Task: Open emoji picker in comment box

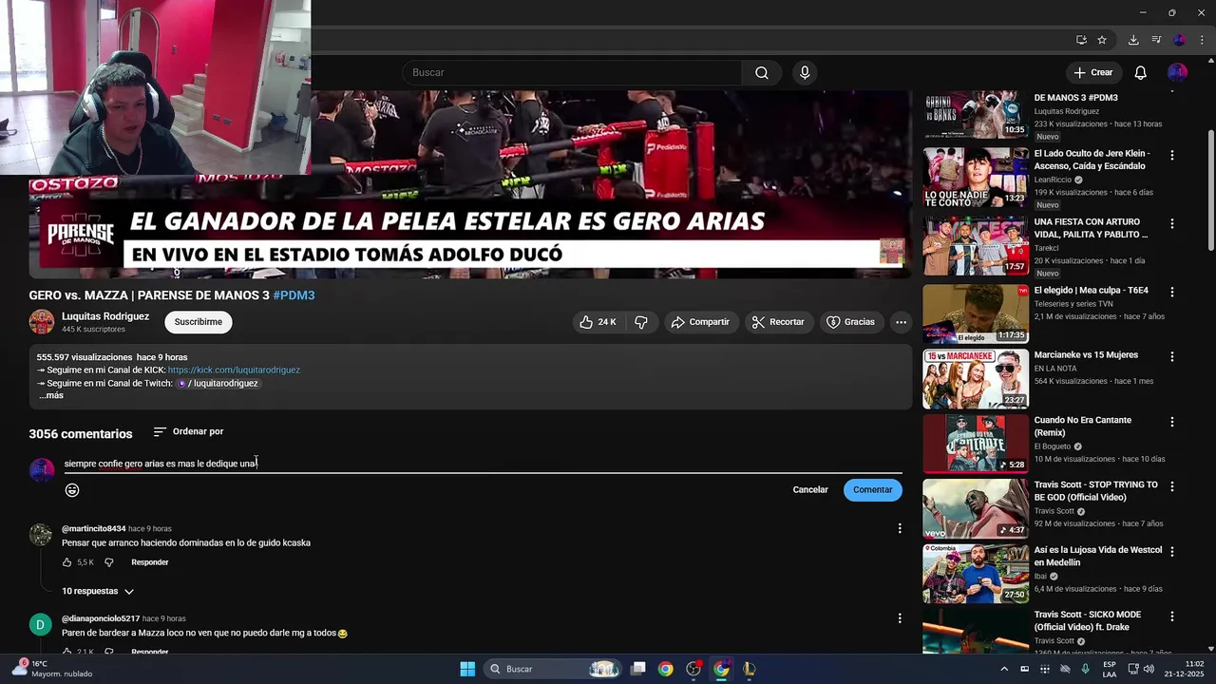Action: [72, 490]
